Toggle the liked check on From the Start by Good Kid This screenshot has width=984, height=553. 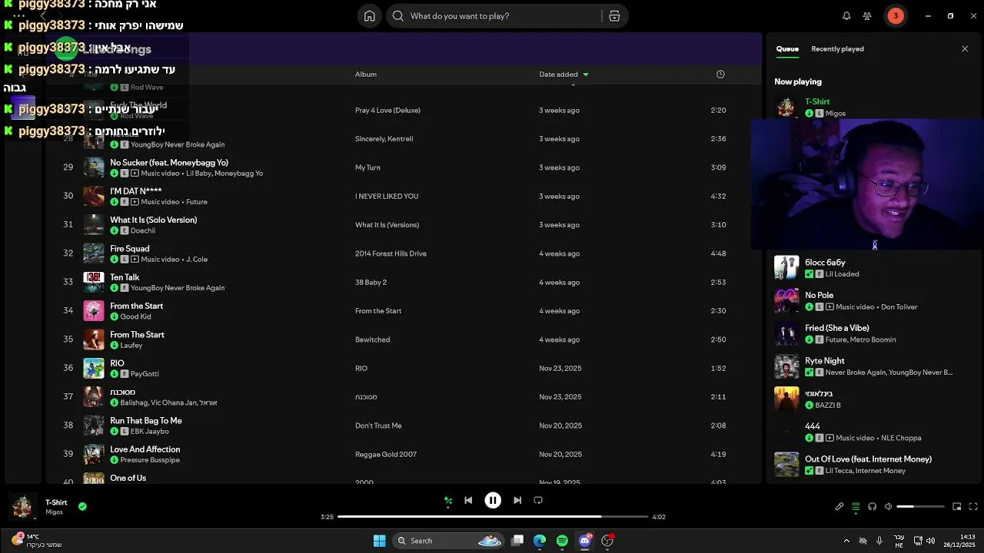click(114, 316)
